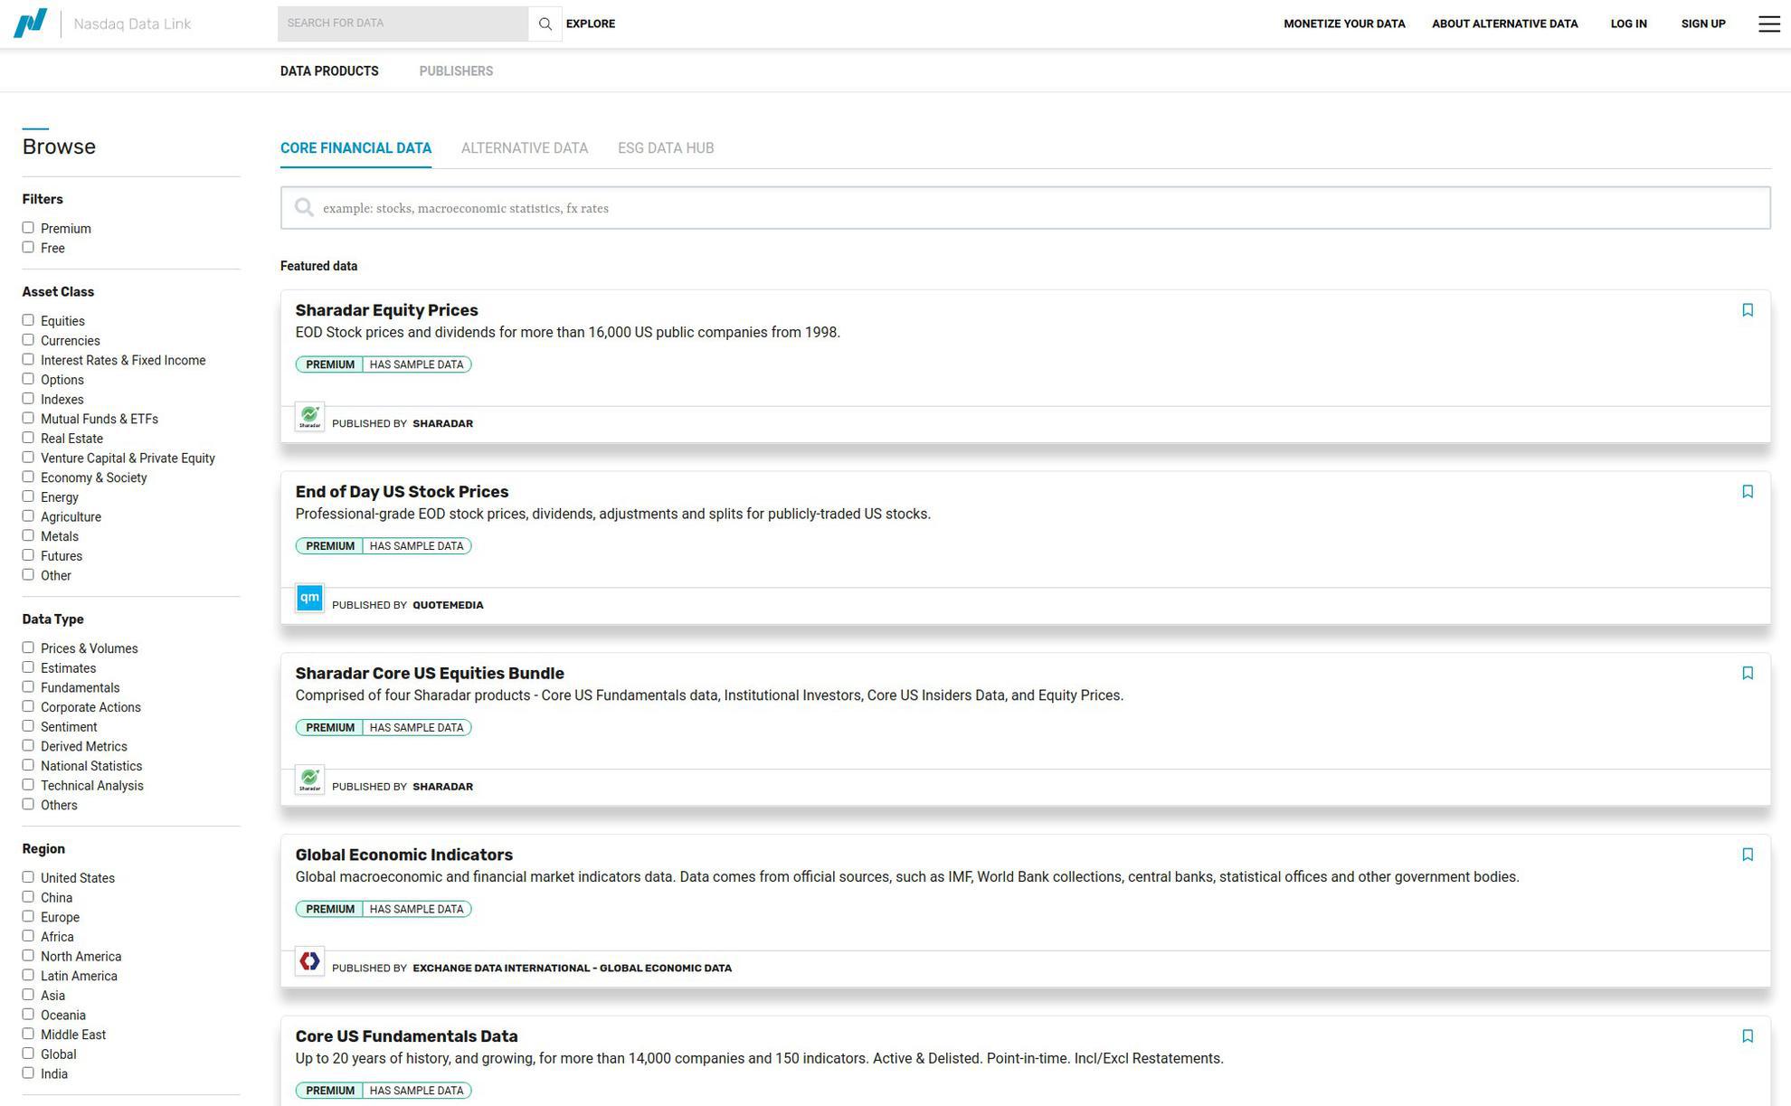Open the ESG Data Hub tab
Screen dimensions: 1791x1106
[665, 148]
